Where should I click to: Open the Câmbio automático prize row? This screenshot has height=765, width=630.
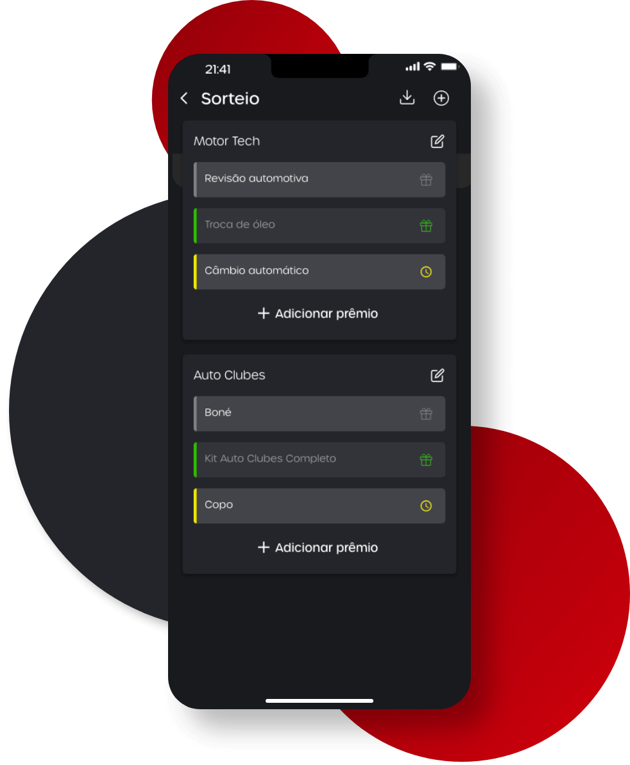(319, 272)
